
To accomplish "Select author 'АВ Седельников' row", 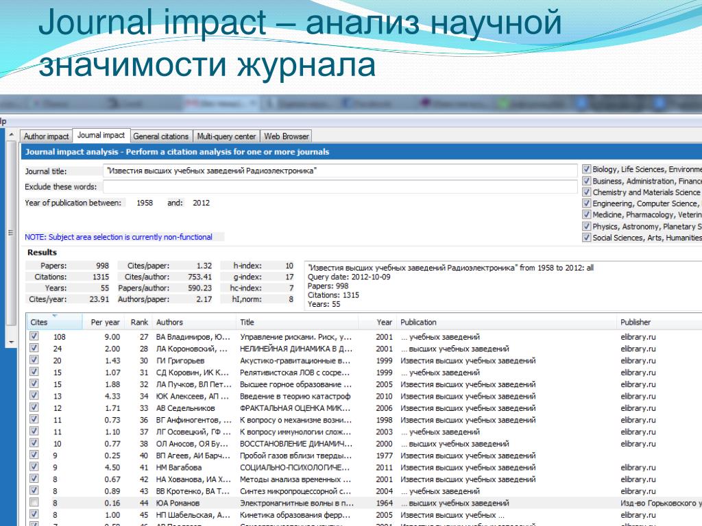I will click(x=185, y=408).
